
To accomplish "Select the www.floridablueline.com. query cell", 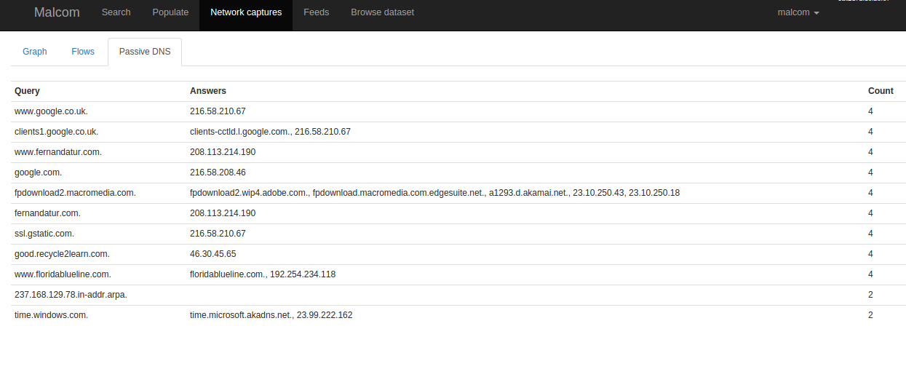I will 63,274.
